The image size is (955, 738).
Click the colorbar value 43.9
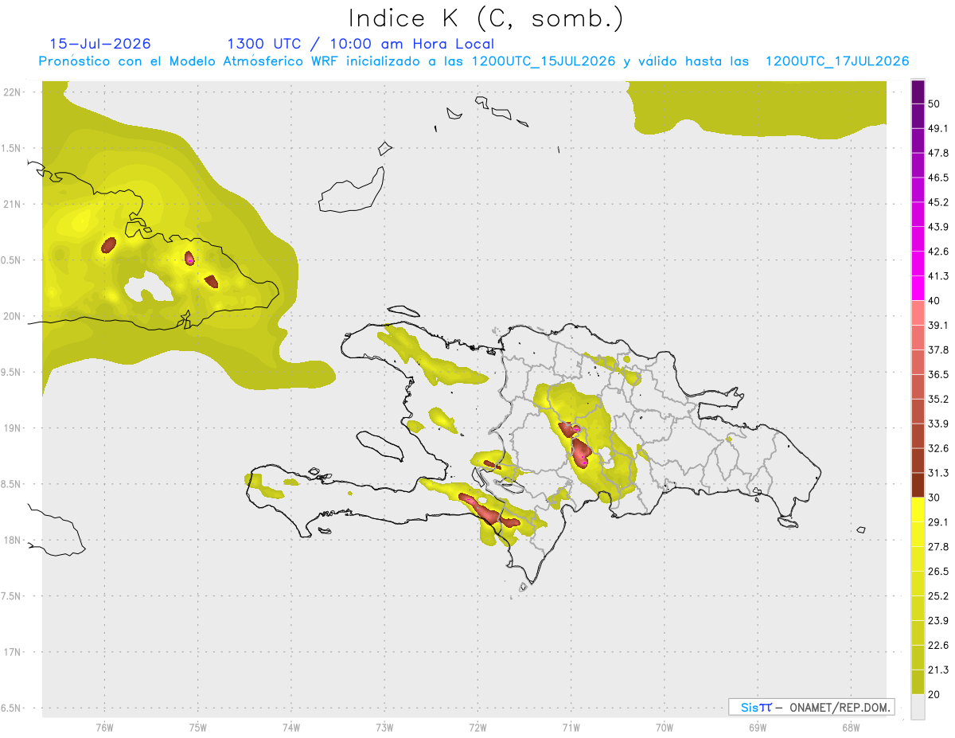click(x=938, y=227)
